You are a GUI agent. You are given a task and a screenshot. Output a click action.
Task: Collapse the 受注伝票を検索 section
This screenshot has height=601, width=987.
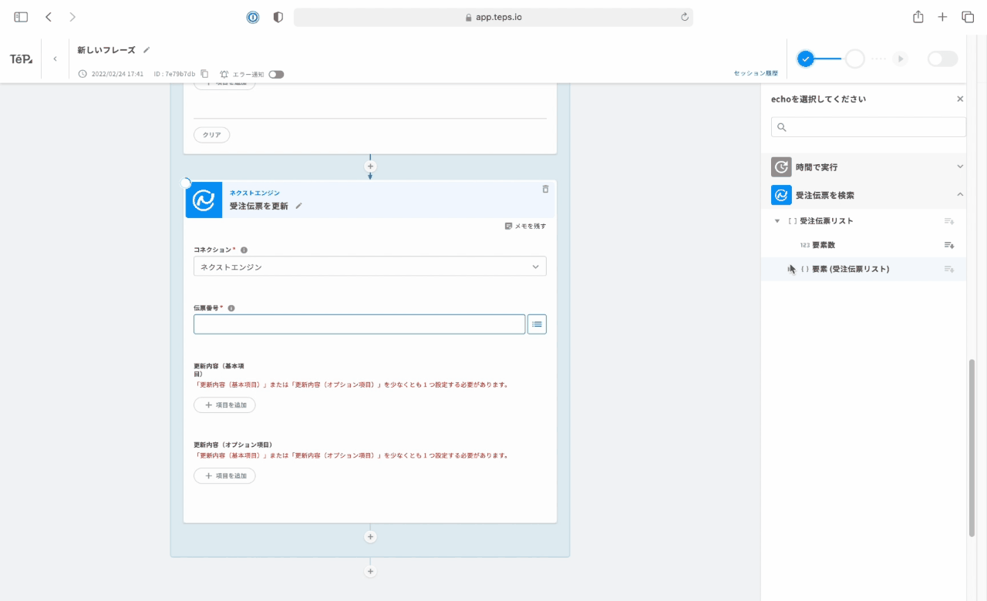(960, 195)
